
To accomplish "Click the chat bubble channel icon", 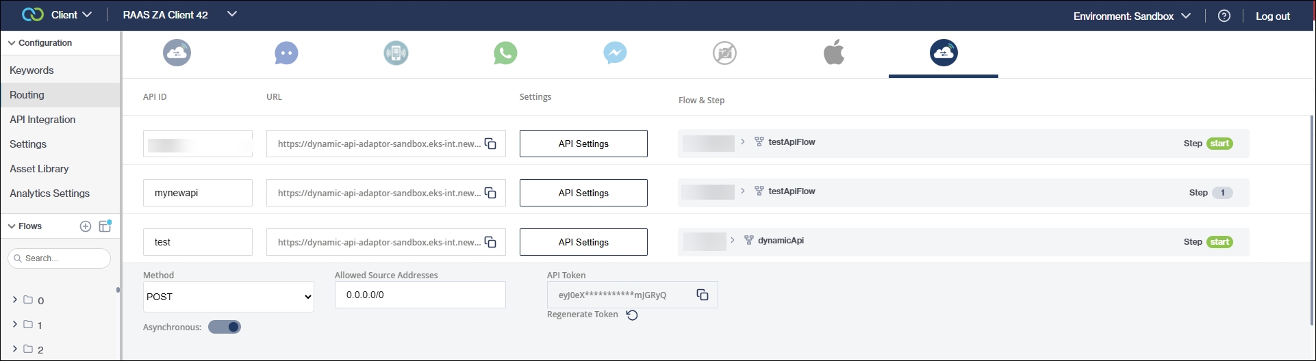I will [x=286, y=53].
